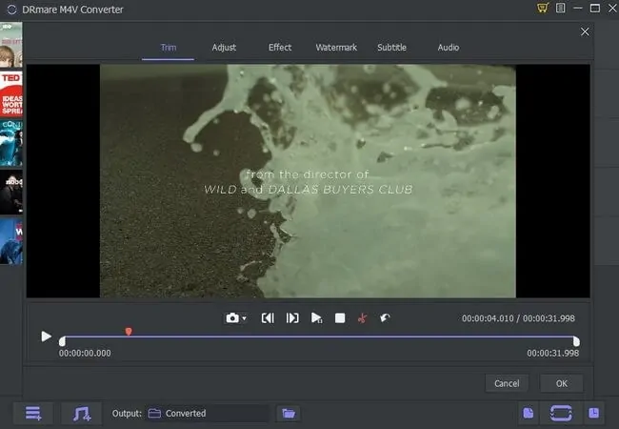
Task: Open the menu icon in the title bar
Action: pos(561,8)
